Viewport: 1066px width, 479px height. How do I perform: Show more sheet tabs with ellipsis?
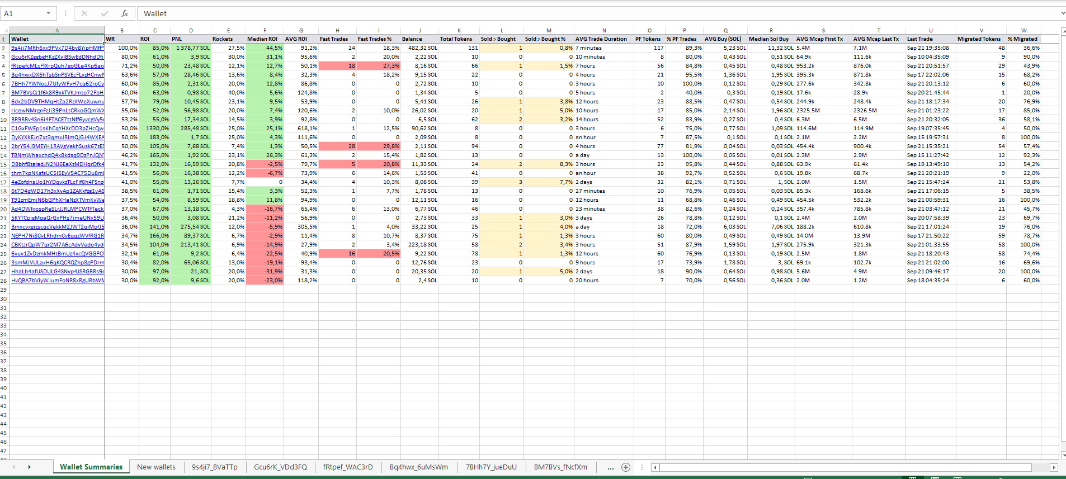pyautogui.click(x=610, y=467)
